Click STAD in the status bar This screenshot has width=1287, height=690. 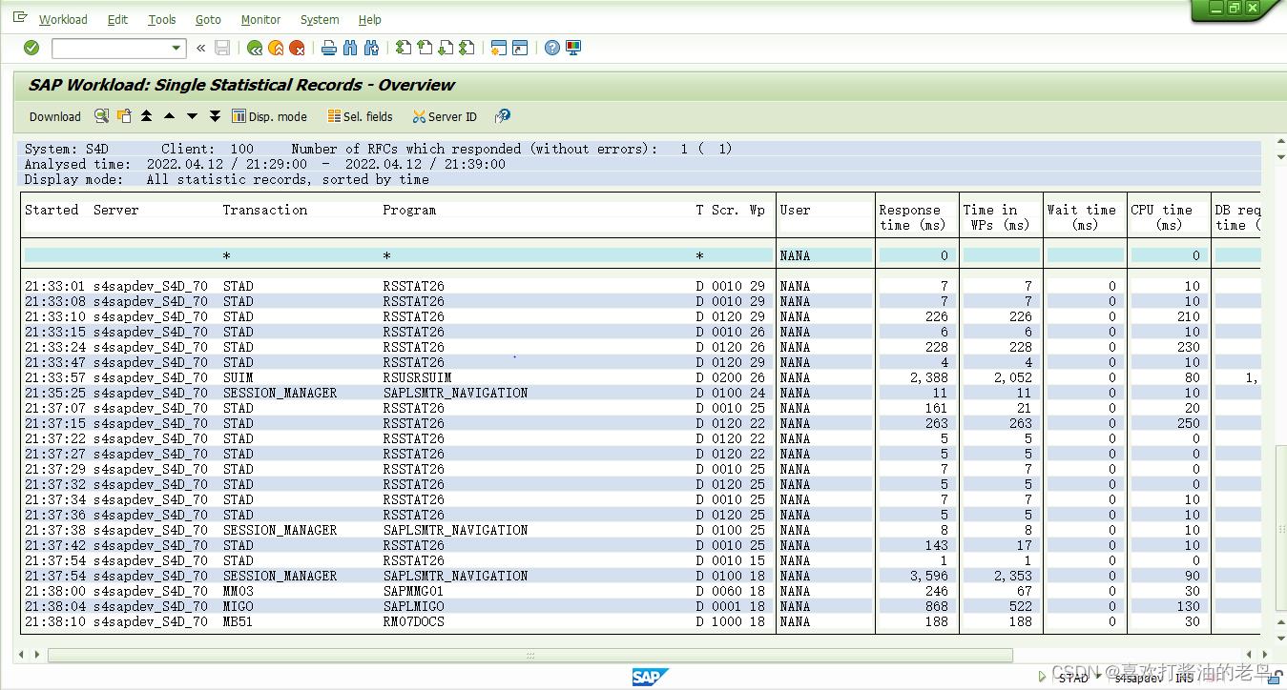(1073, 678)
